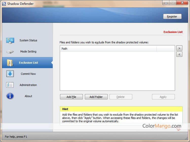This screenshot has width=190, height=142.
Task: Sort by the Path column header
Action: pos(108,49)
